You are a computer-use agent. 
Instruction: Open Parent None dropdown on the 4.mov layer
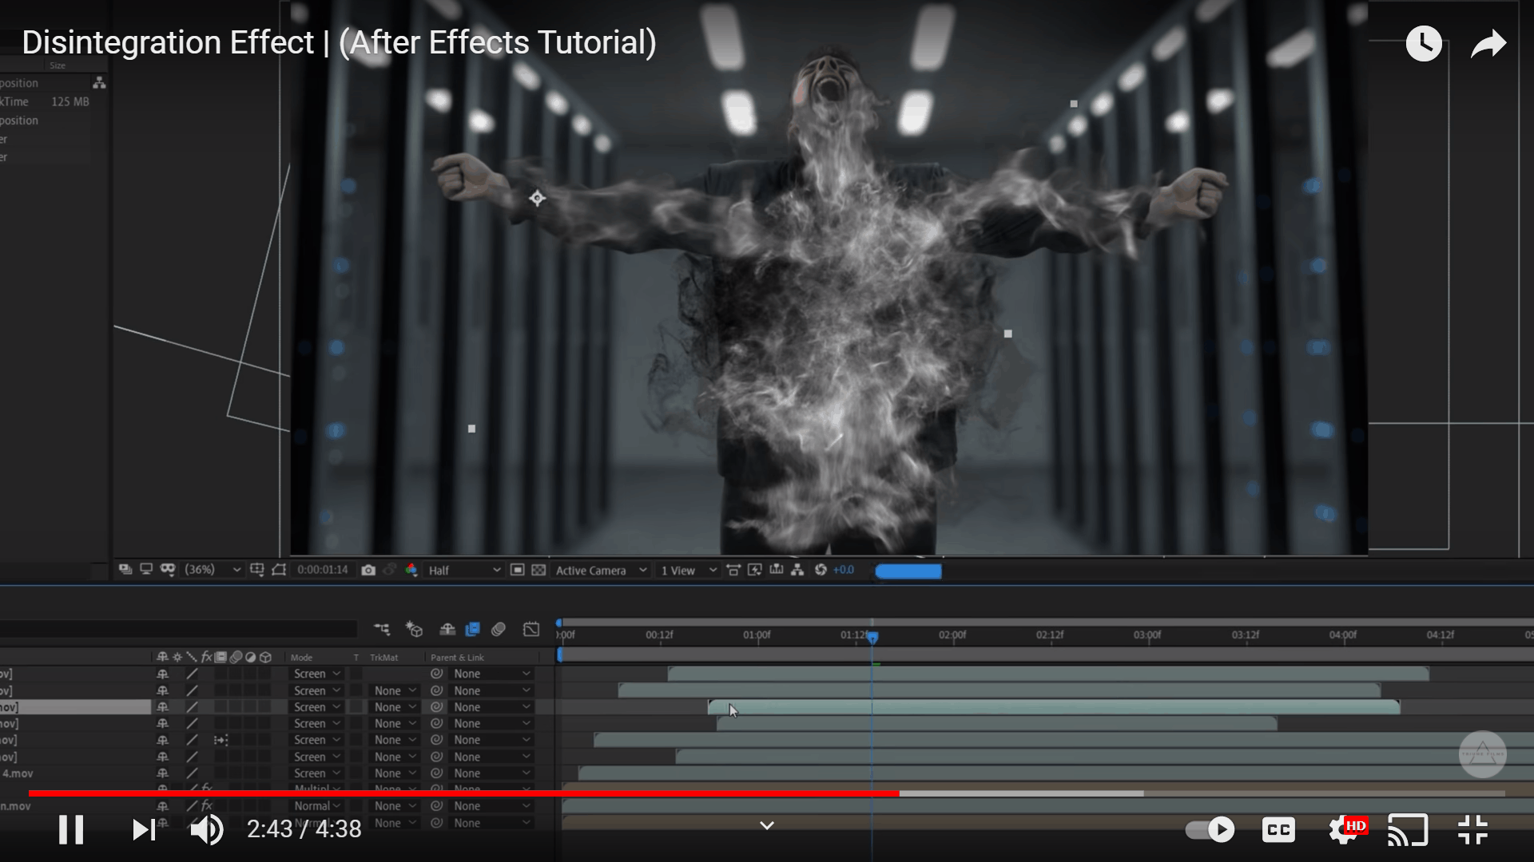491,773
